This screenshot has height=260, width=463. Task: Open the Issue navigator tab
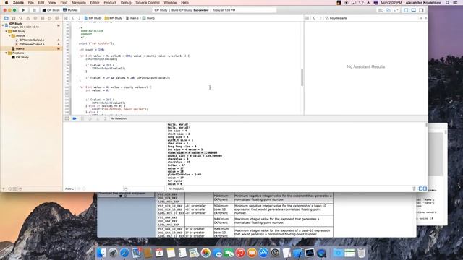pyautogui.click(x=28, y=18)
